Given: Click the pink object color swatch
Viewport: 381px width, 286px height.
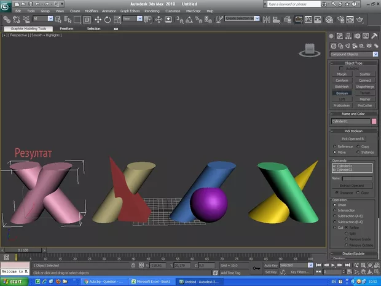Looking at the screenshot, I should 374,121.
